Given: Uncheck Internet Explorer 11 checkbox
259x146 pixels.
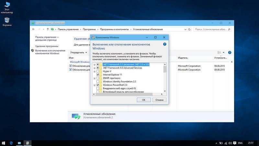Looking at the screenshot, I should (x=98, y=75).
